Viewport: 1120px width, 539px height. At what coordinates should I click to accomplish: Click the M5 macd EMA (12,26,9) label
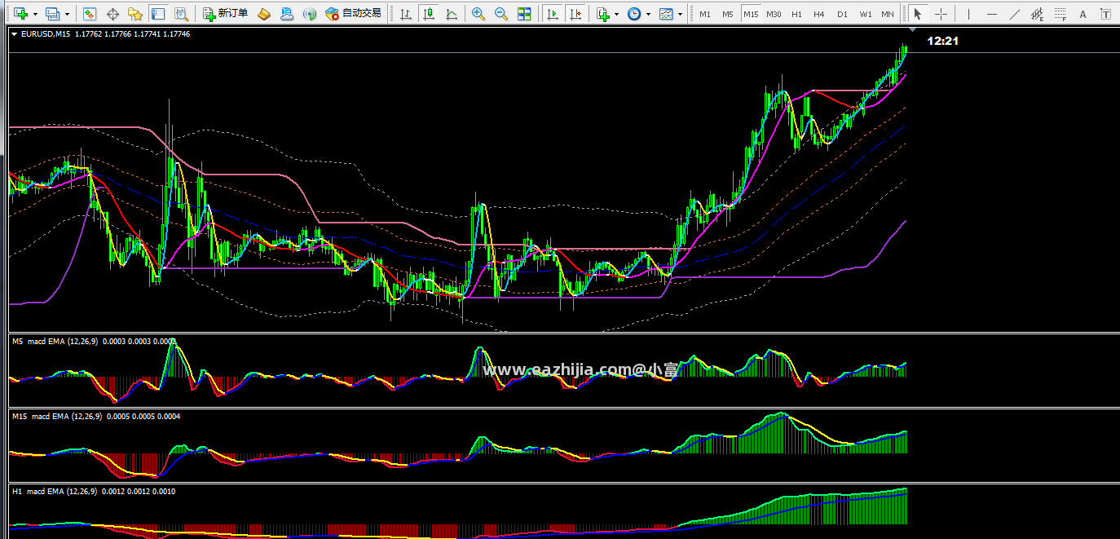point(55,342)
